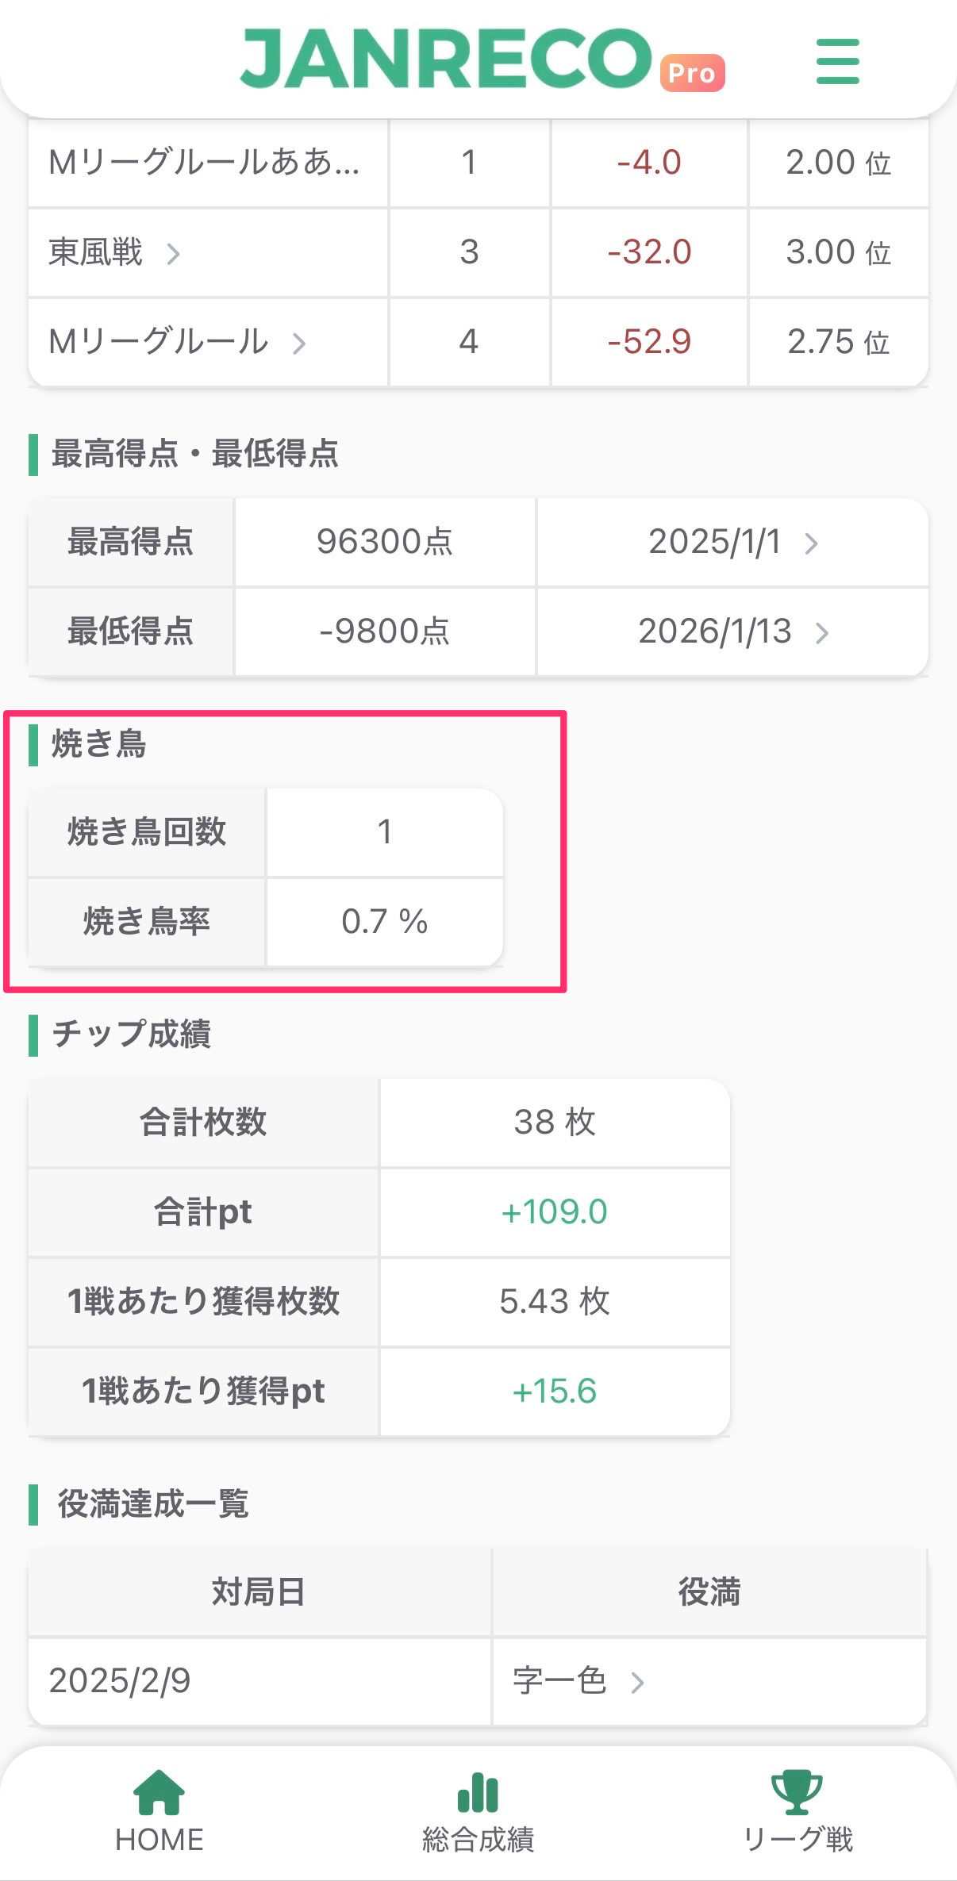The height and width of the screenshot is (1881, 957).
Task: Expand the Mリーグルール row chevron
Action: coord(299,344)
